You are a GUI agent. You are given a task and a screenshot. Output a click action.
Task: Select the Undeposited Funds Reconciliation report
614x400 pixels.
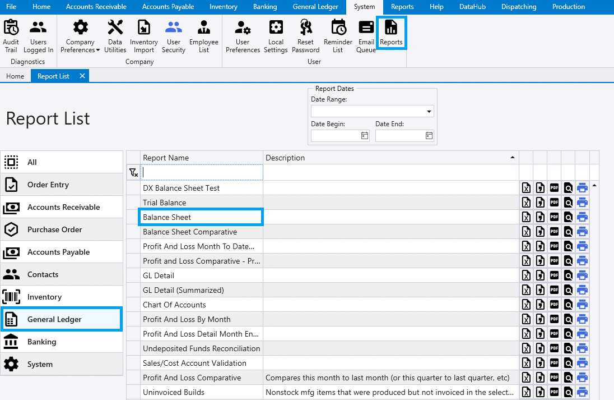pyautogui.click(x=202, y=348)
